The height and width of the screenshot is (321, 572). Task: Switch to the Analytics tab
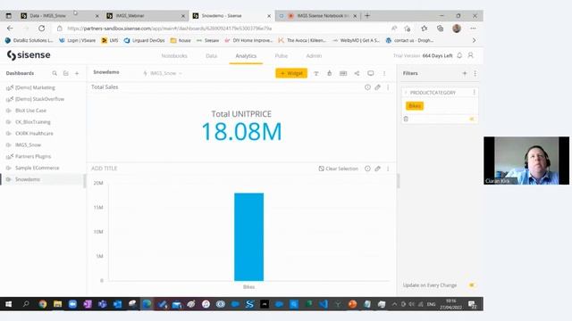pyautogui.click(x=246, y=55)
